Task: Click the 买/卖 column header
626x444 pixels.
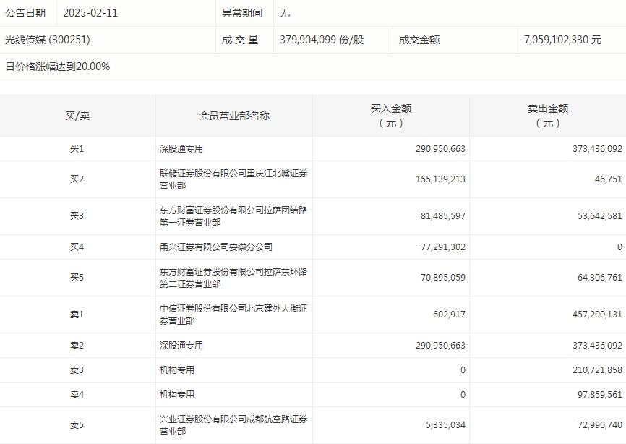Action: point(77,116)
